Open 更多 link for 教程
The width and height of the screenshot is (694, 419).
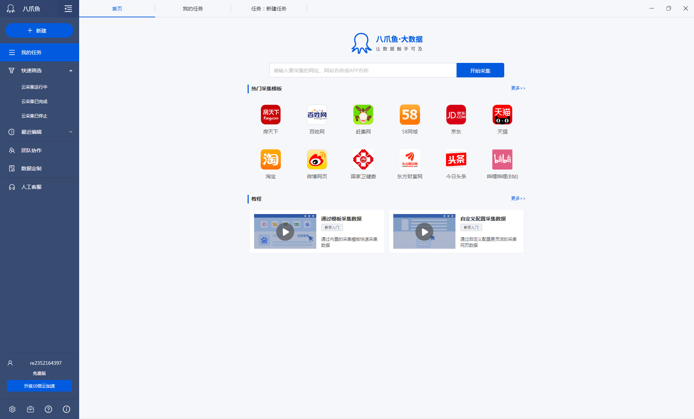(x=518, y=198)
